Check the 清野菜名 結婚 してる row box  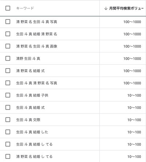8,157
